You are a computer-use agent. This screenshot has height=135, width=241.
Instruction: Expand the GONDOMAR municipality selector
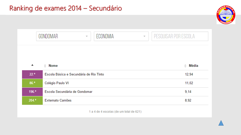click(x=63, y=36)
